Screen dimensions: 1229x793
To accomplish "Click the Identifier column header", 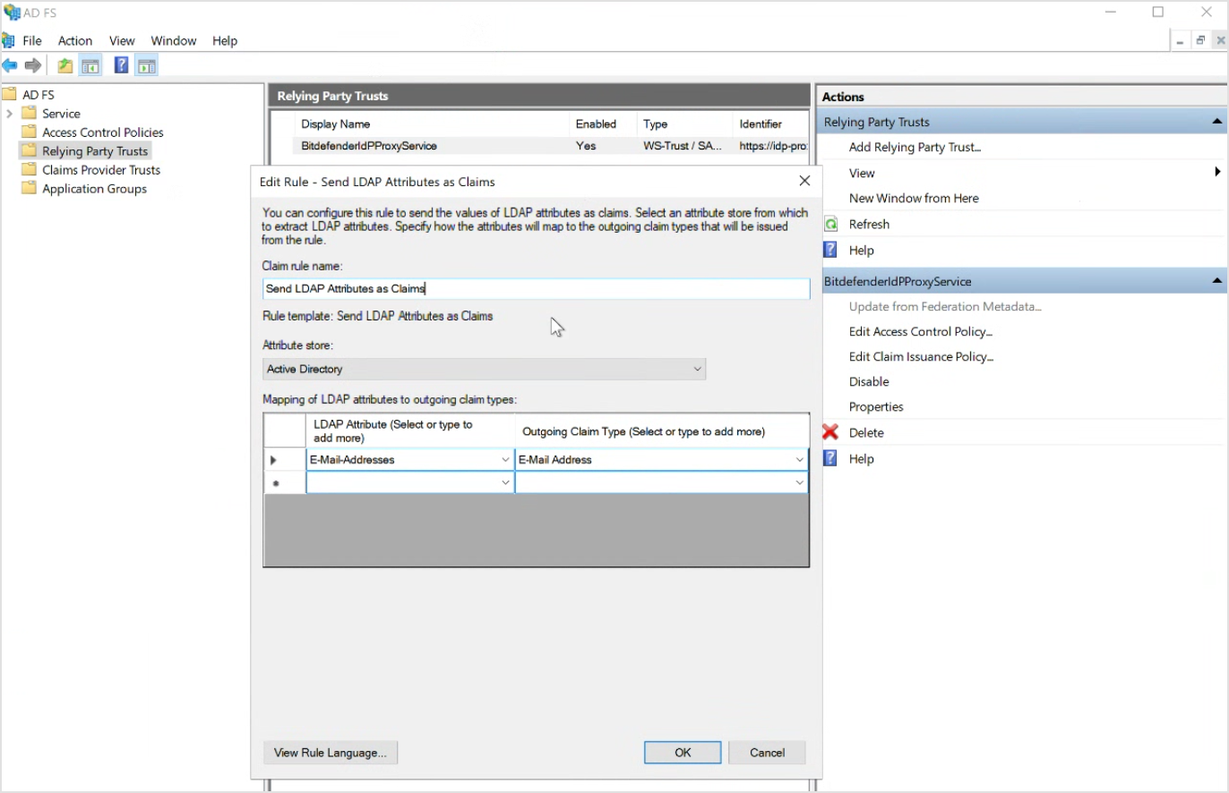I will 769,124.
